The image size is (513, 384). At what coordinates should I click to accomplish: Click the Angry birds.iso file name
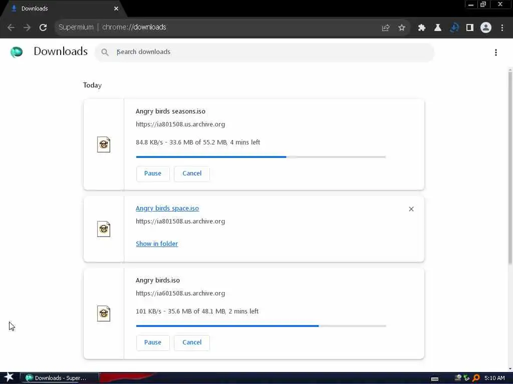click(x=158, y=280)
